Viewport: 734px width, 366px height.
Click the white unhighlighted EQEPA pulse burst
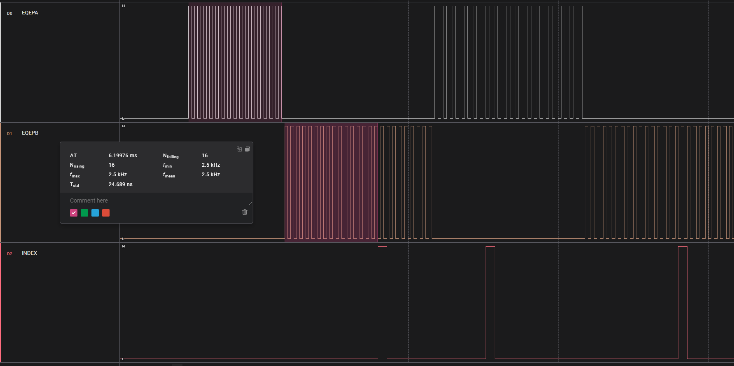click(508, 62)
